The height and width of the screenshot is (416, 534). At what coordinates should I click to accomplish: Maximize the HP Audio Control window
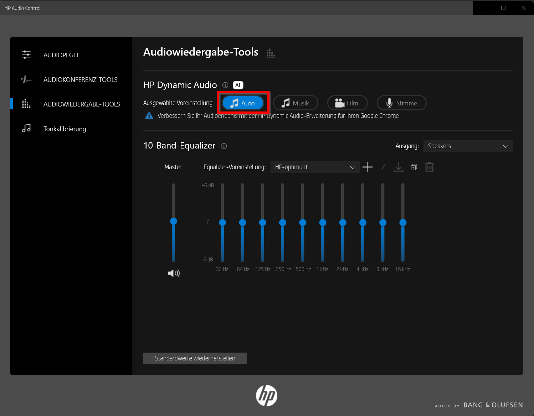click(x=503, y=8)
